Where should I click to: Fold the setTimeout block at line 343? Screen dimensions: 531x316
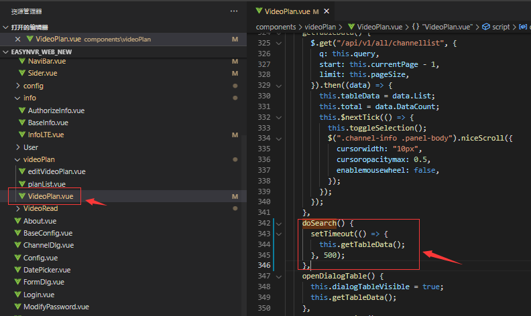(x=279, y=234)
